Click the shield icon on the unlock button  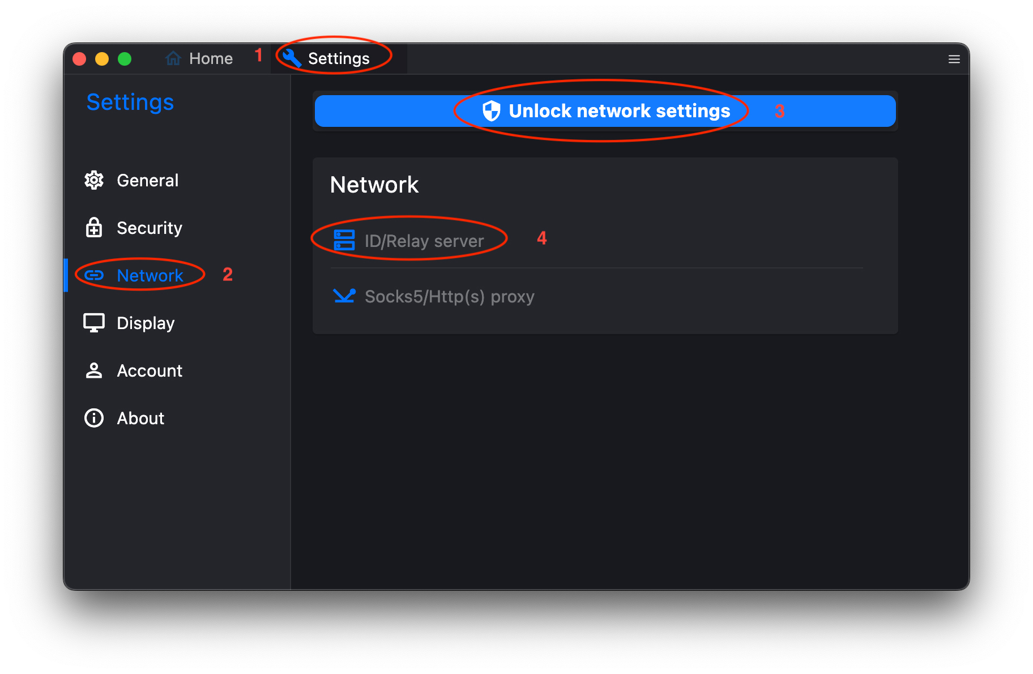490,111
